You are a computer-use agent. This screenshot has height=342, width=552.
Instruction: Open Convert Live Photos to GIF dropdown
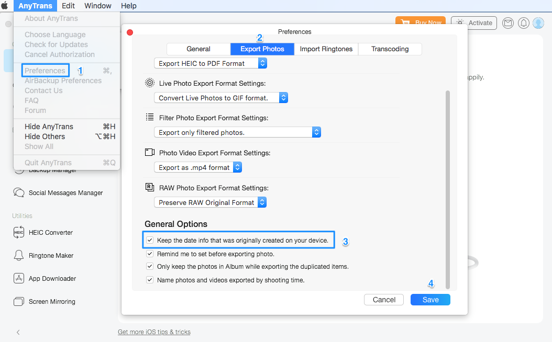pyautogui.click(x=221, y=98)
